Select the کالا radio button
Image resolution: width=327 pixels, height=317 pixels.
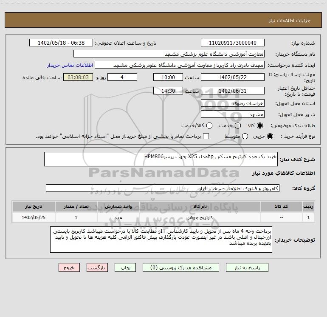pos(260,126)
